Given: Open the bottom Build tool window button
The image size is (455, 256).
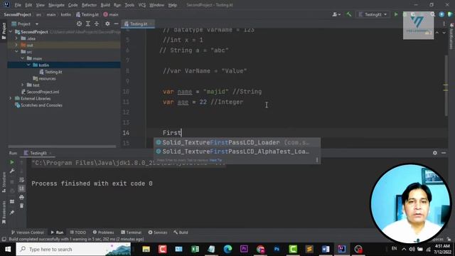Looking at the screenshot, I should (181, 233).
